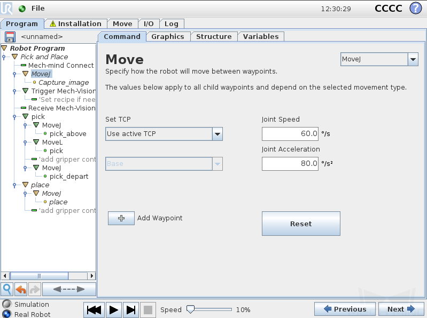Select the pick_depart waypoint
The height and width of the screenshot is (318, 427).
[69, 177]
